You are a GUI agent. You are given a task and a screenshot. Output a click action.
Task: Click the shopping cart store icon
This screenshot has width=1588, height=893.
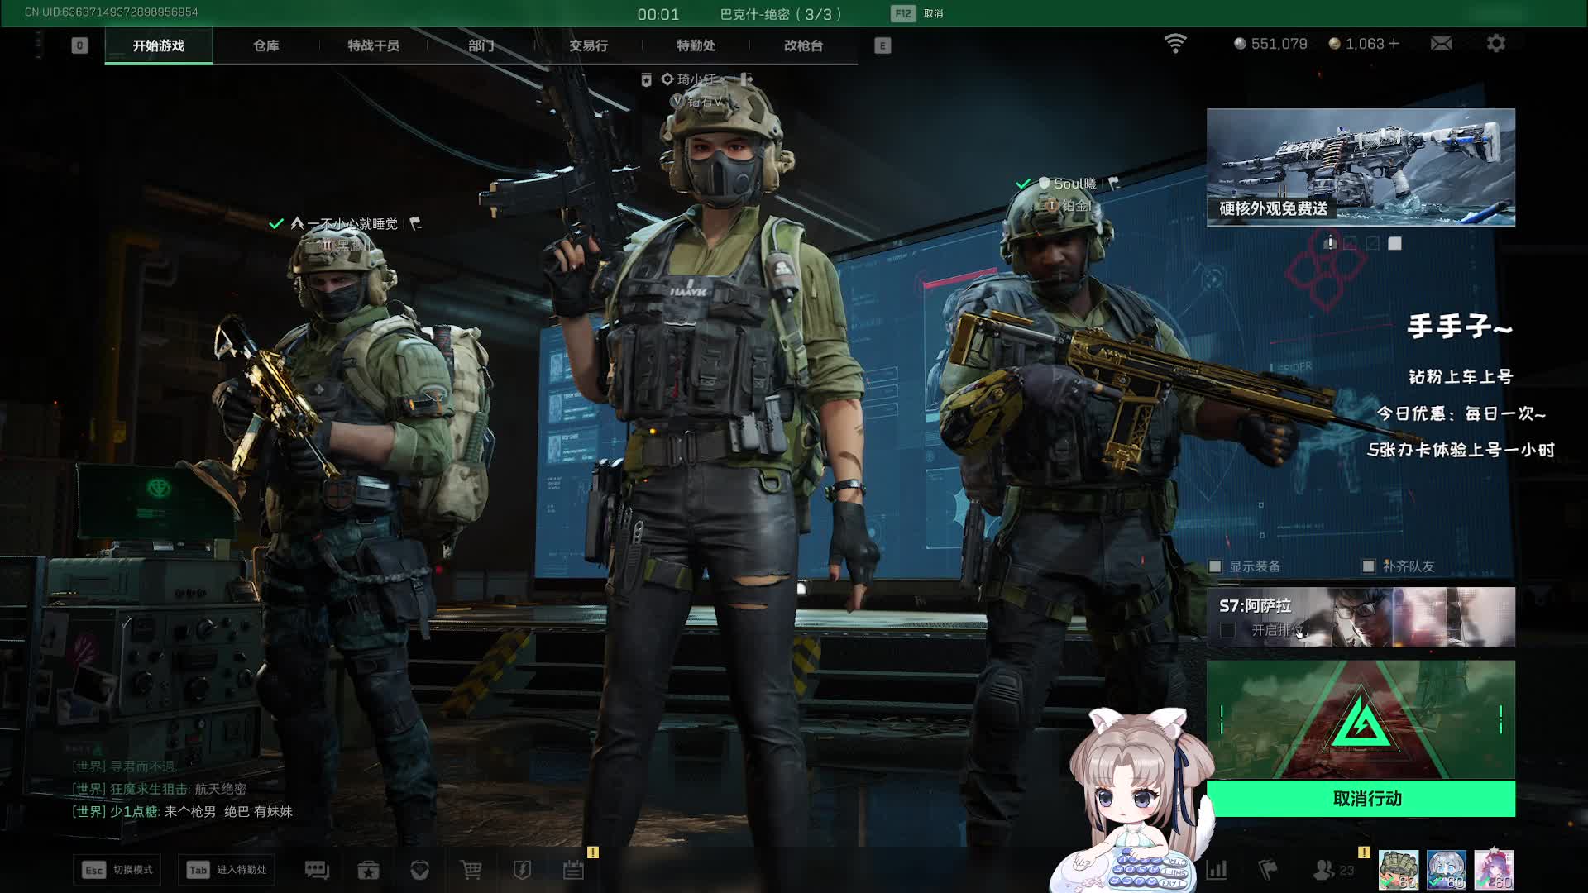point(471,869)
